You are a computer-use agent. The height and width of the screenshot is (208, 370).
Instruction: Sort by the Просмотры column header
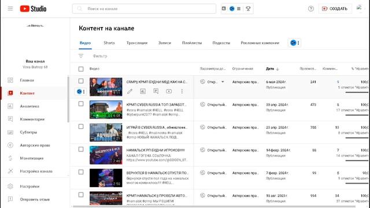click(308, 69)
